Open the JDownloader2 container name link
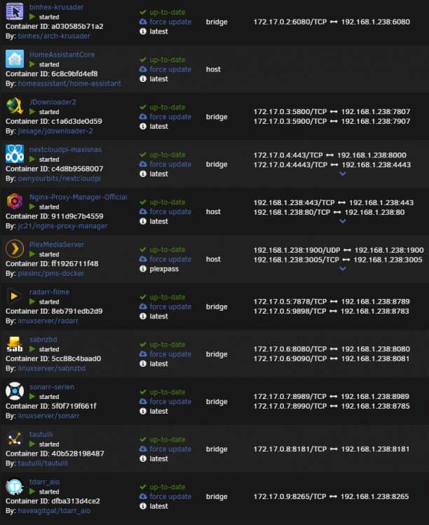The width and height of the screenshot is (429, 525). pyautogui.click(x=53, y=102)
